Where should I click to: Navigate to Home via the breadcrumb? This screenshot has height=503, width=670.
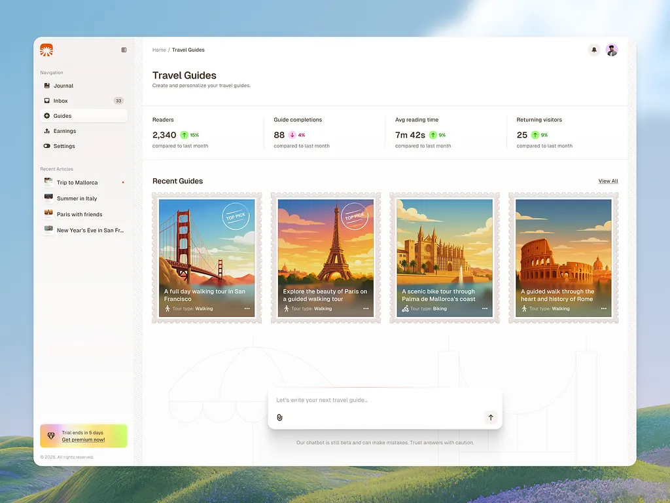click(159, 50)
